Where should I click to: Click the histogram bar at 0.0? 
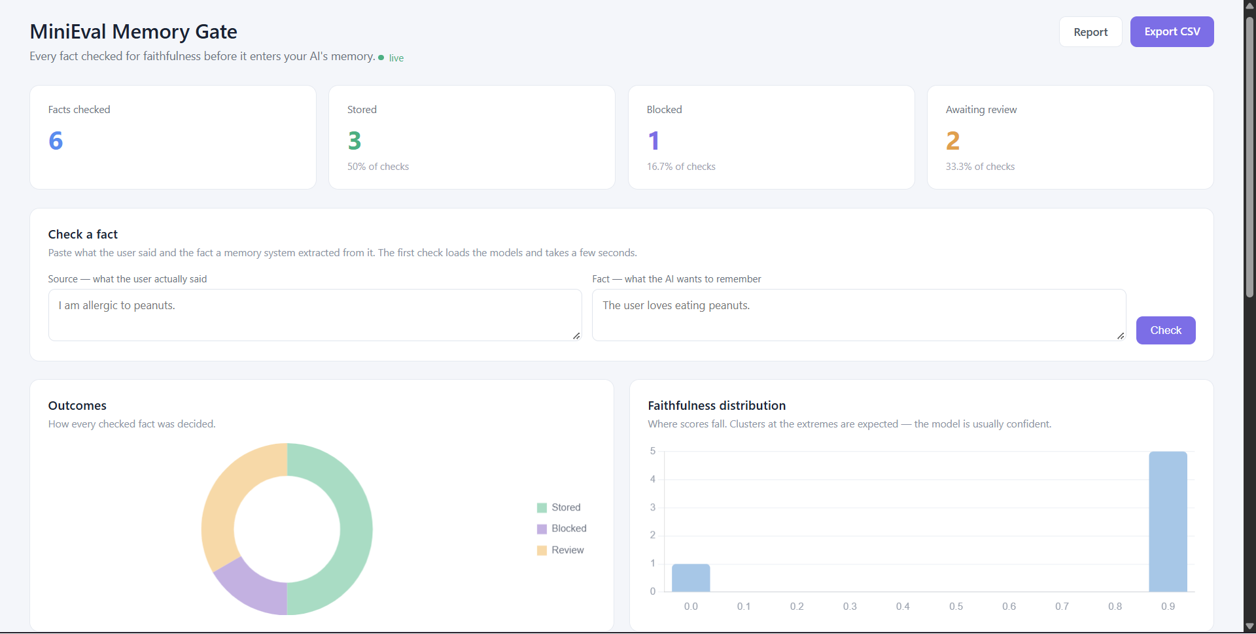coord(691,578)
